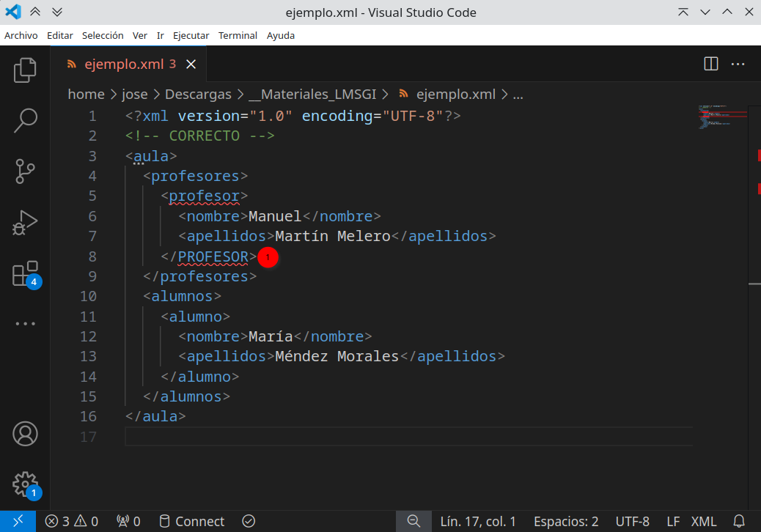Click the forwarded ports indicator showing 0

pos(128,521)
